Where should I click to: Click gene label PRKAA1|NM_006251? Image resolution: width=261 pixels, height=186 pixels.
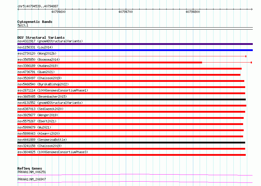[x=32, y=172]
